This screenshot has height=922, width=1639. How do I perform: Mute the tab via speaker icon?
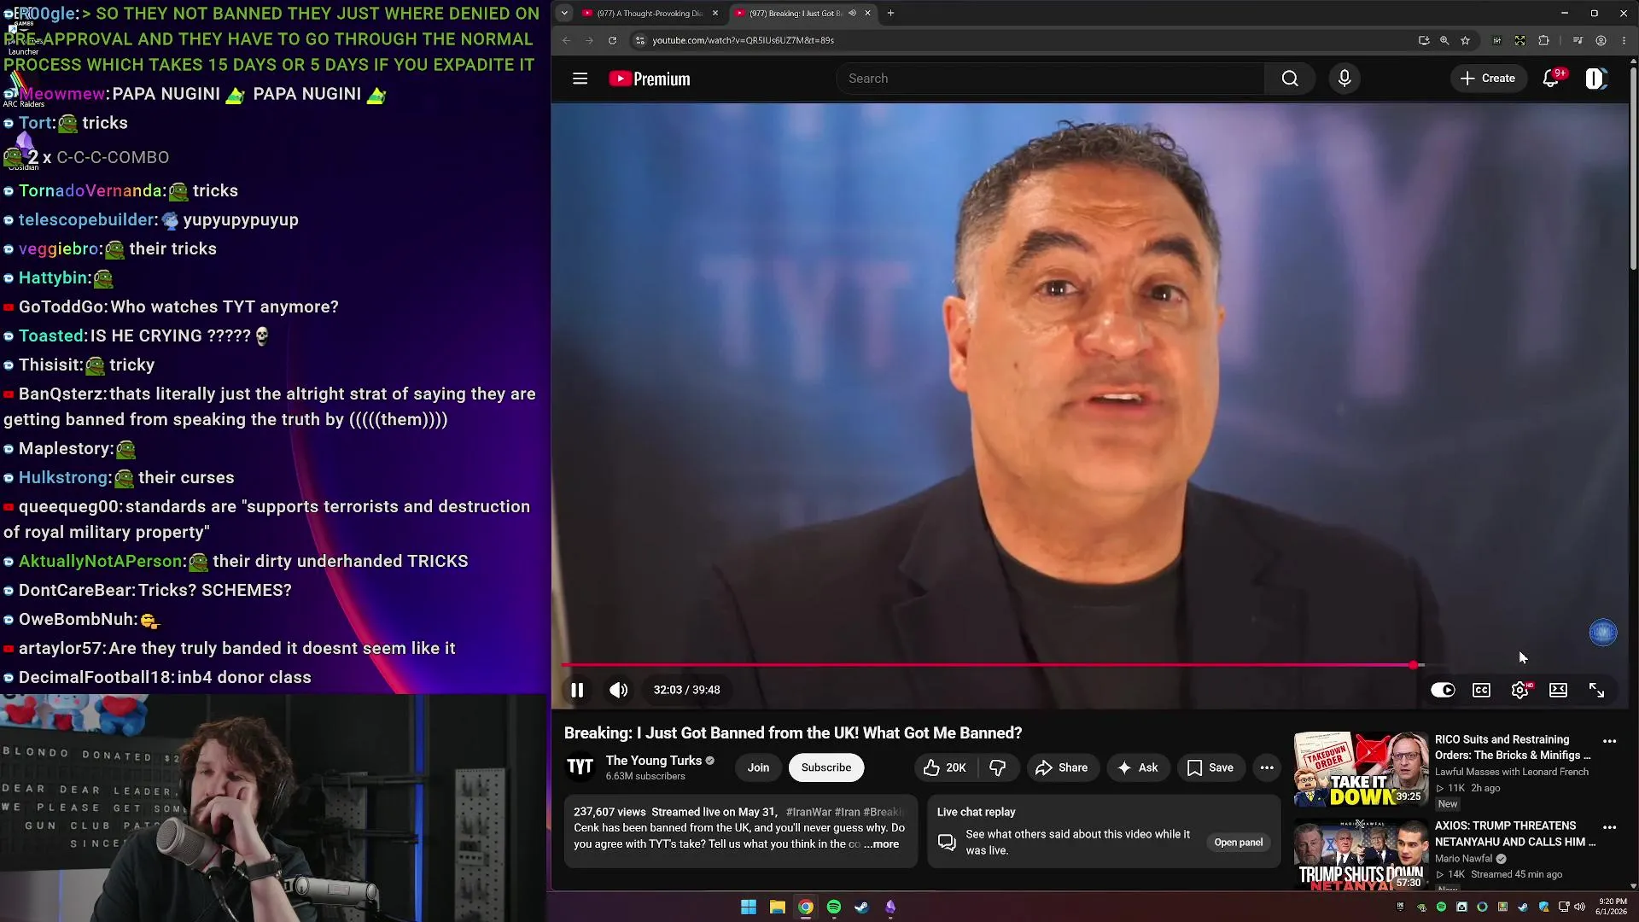(x=852, y=14)
